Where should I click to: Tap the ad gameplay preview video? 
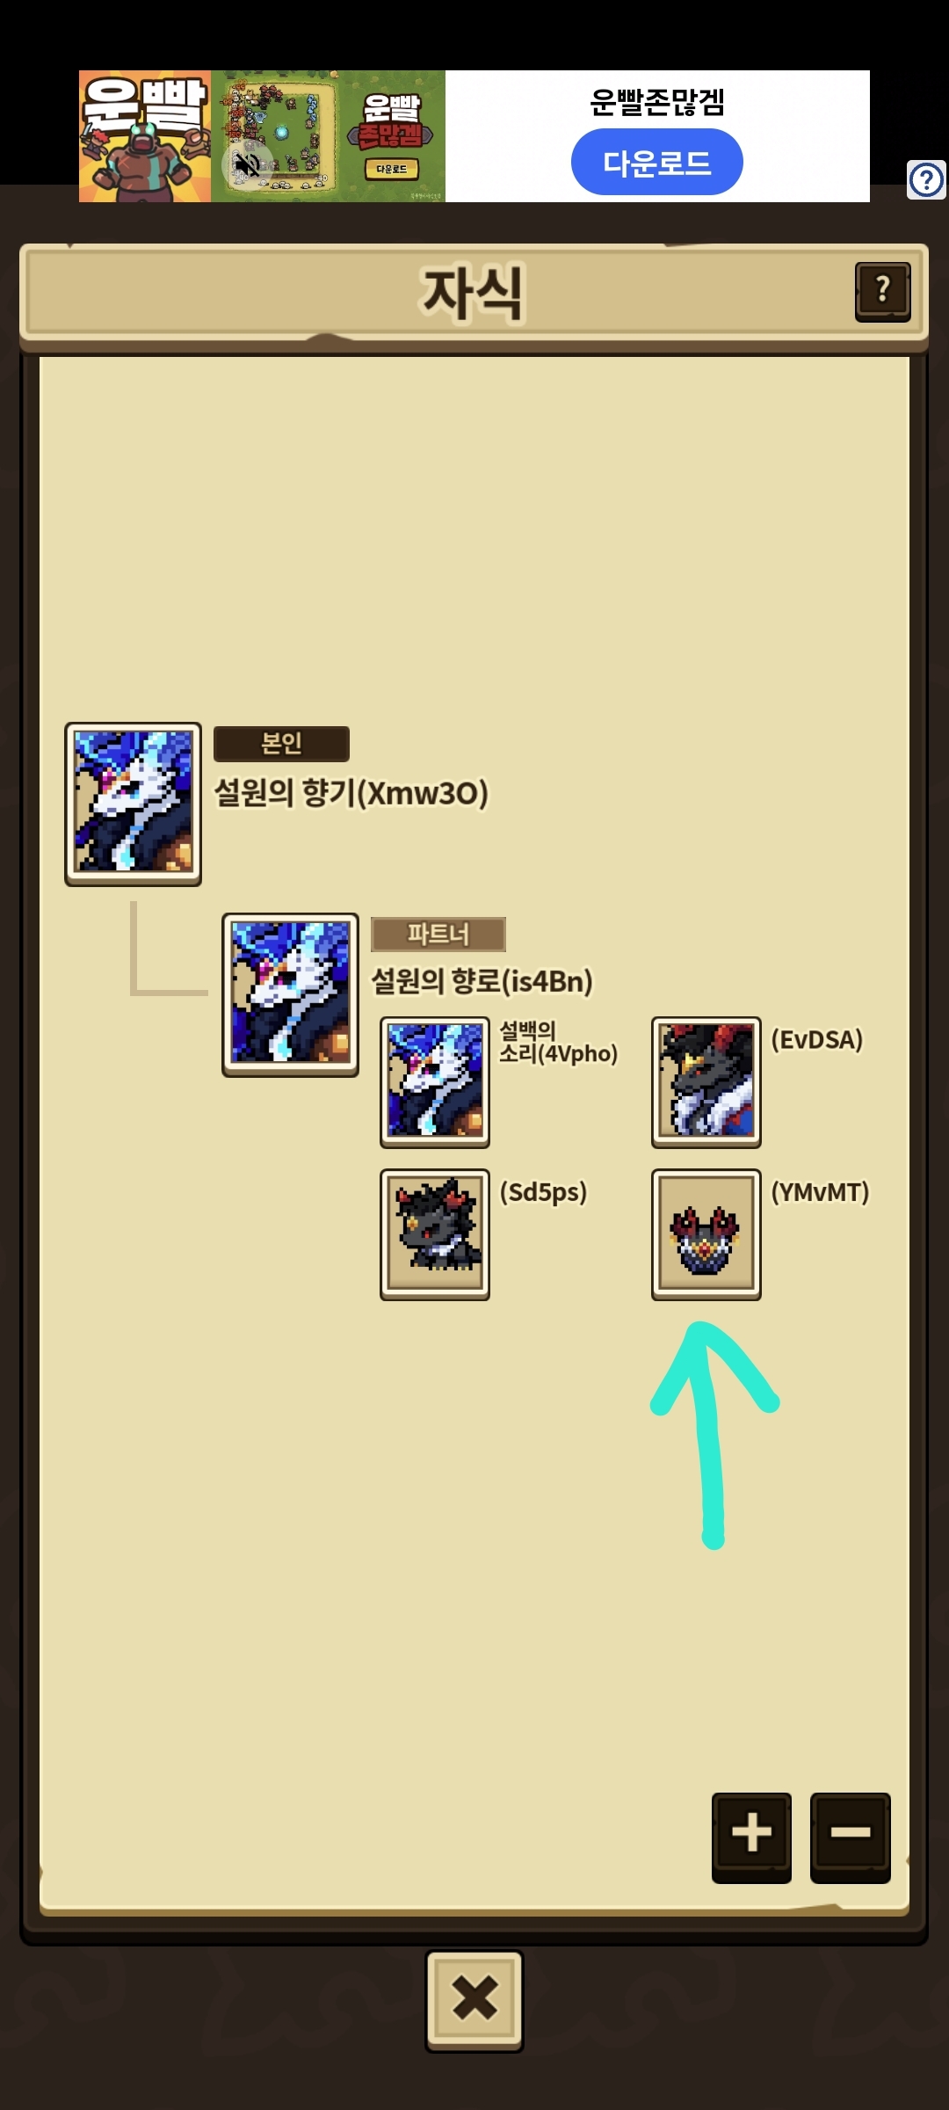coord(328,136)
